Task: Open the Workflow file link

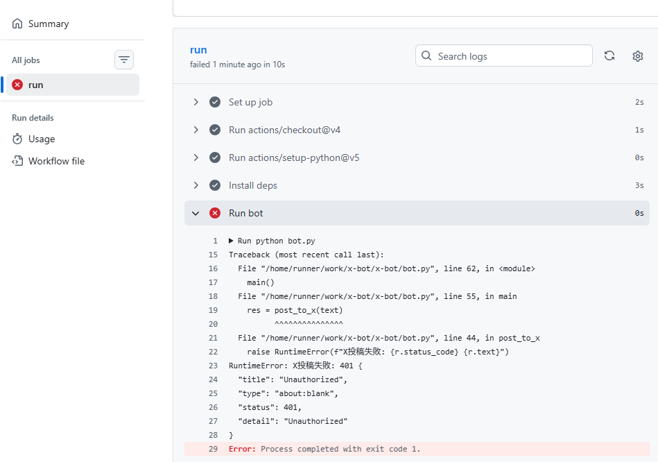Action: [x=56, y=161]
